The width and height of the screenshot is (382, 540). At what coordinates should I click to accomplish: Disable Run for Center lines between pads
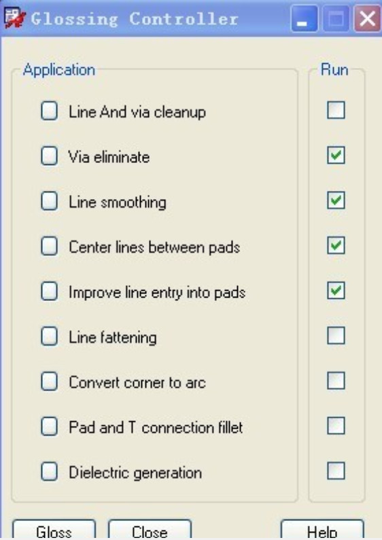point(336,246)
